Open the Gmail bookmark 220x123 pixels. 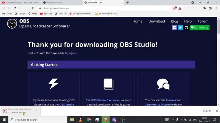[7, 14]
